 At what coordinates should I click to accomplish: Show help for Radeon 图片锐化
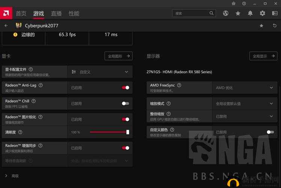41,117
